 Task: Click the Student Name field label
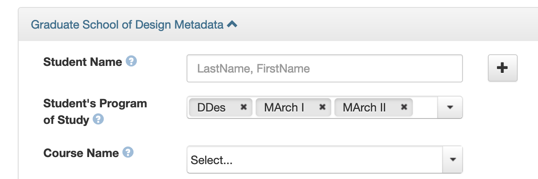coord(82,62)
